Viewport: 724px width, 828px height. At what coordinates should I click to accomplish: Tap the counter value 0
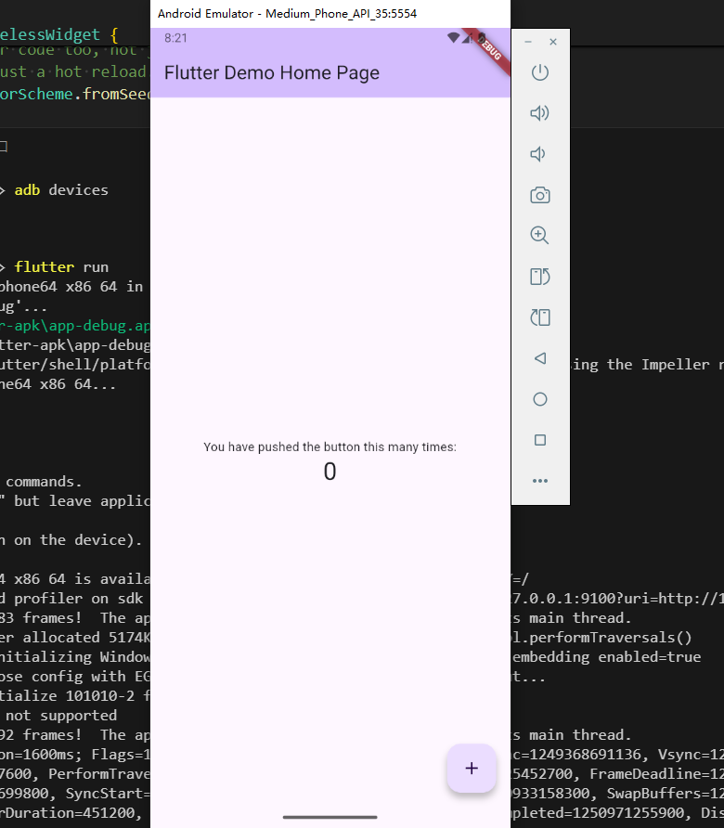330,472
